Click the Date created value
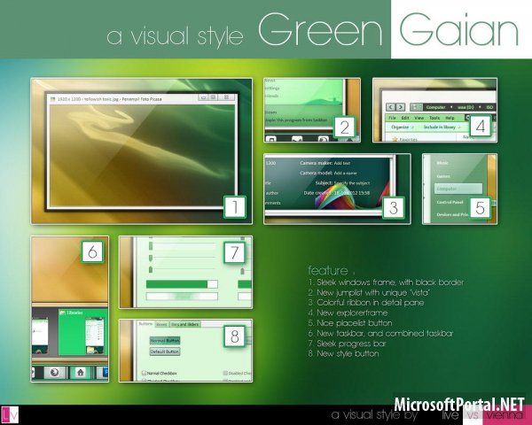The image size is (532, 425). tap(352, 193)
